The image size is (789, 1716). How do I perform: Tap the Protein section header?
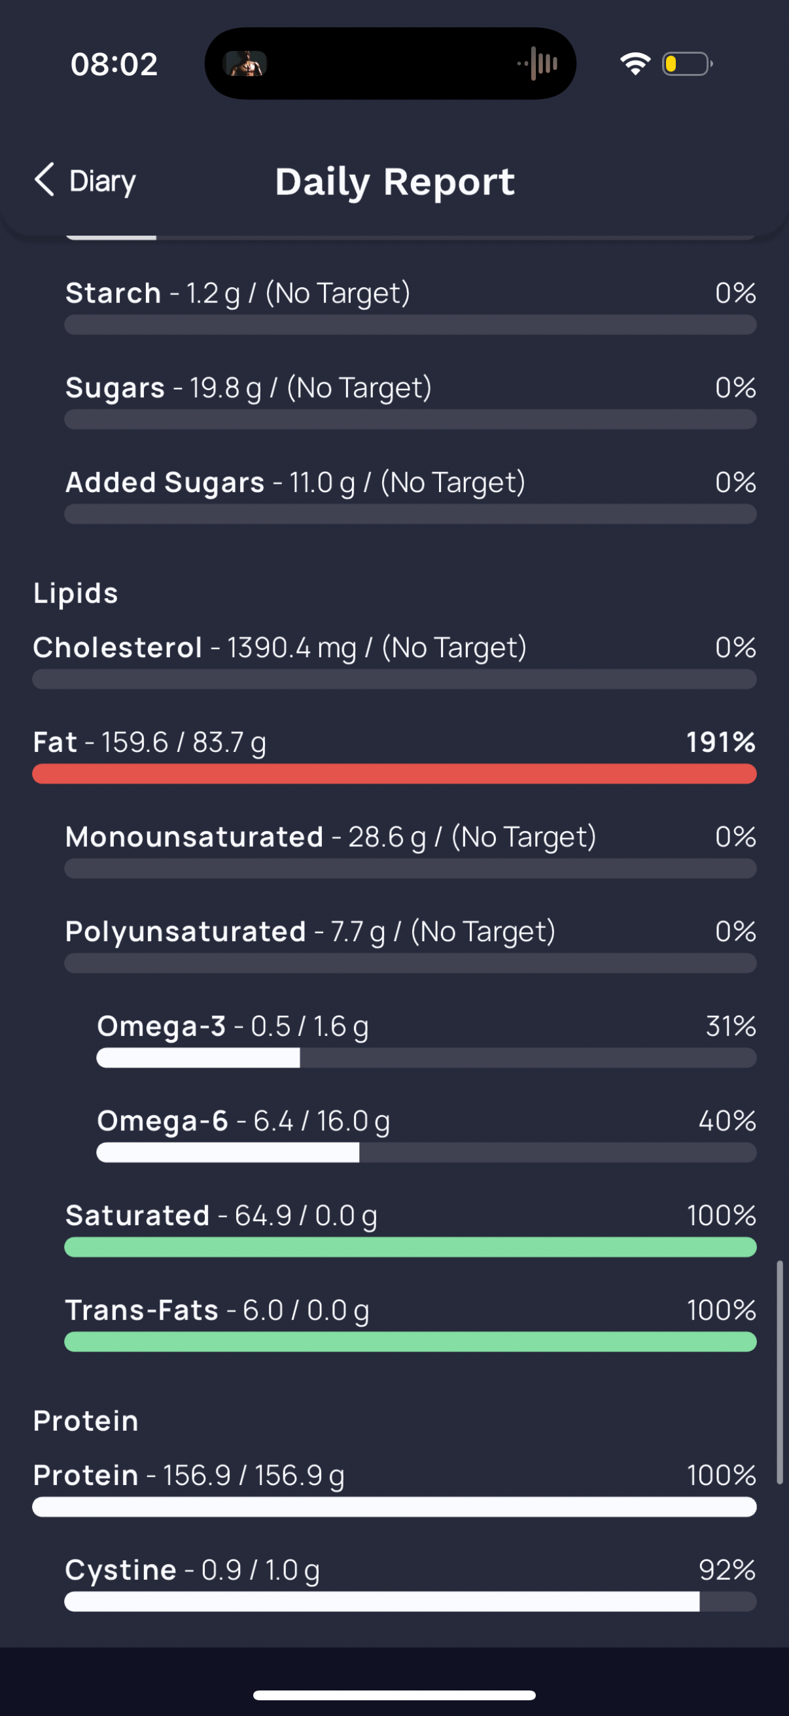[x=86, y=1421]
